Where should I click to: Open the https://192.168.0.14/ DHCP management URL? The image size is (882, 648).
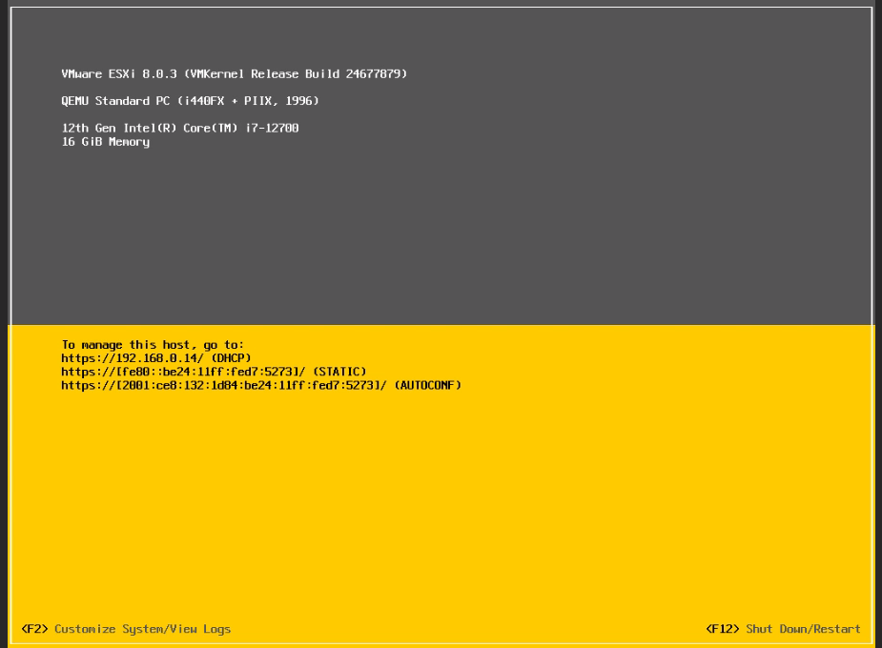point(156,358)
